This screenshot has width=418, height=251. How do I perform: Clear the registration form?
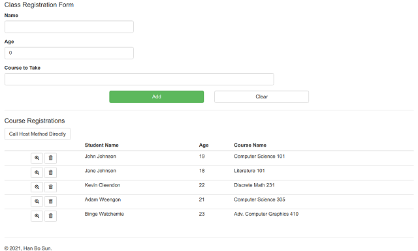(x=261, y=96)
